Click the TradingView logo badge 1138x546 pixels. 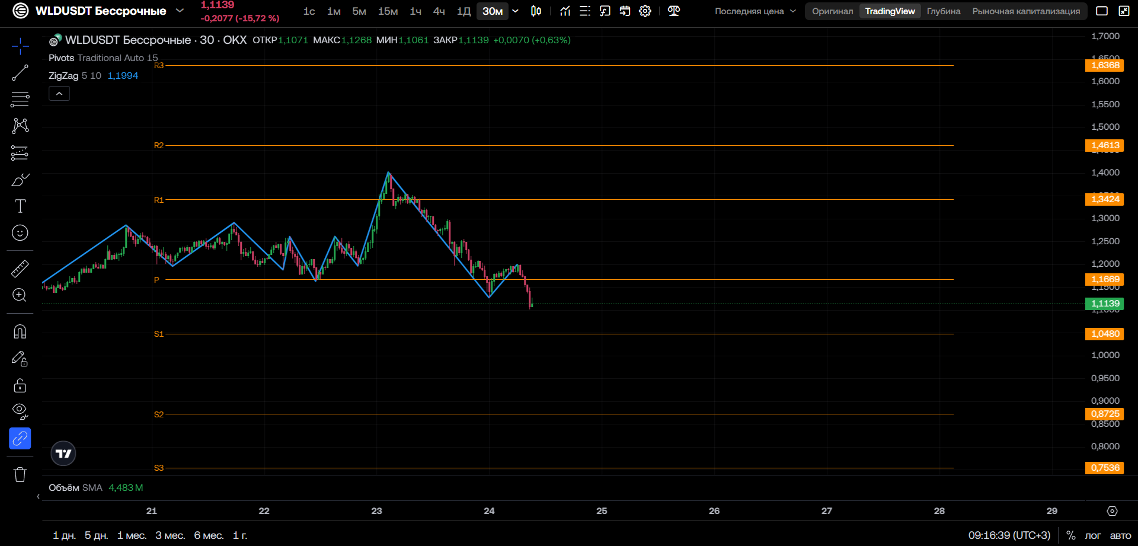pyautogui.click(x=63, y=454)
